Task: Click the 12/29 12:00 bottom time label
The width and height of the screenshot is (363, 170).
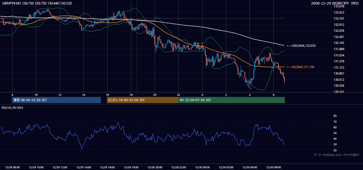Action: (x=60, y=167)
